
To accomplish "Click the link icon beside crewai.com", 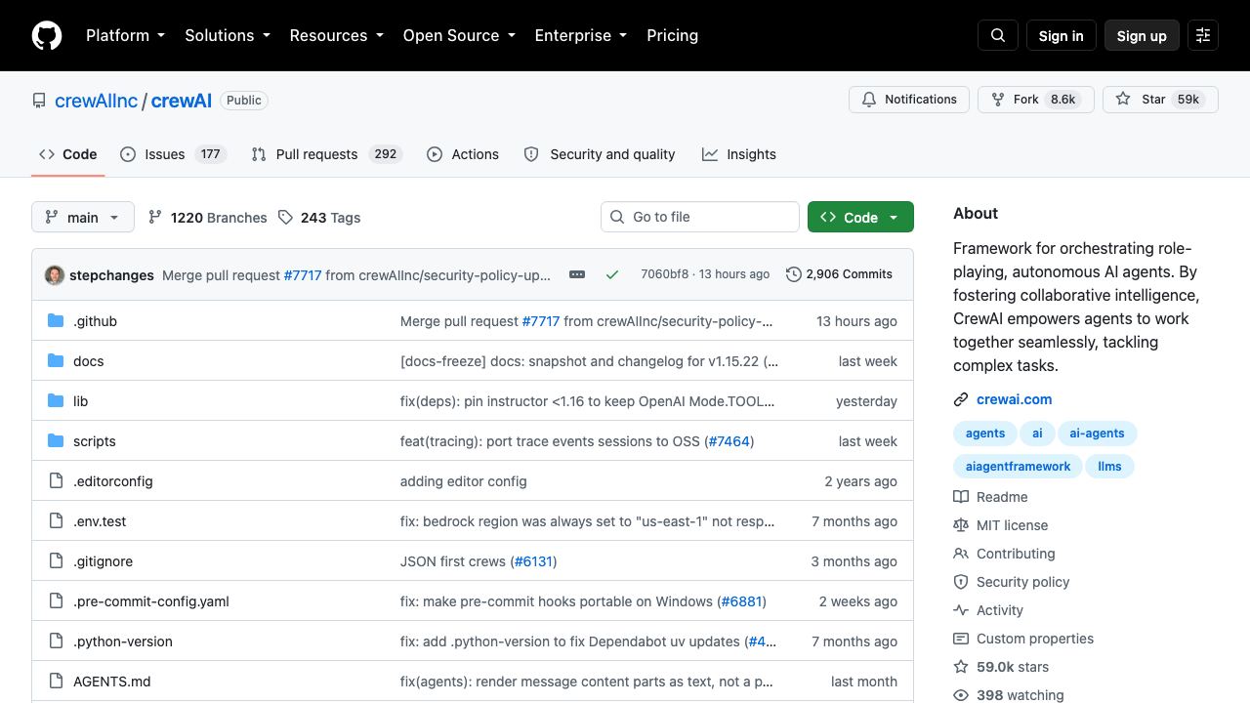I will (961, 399).
